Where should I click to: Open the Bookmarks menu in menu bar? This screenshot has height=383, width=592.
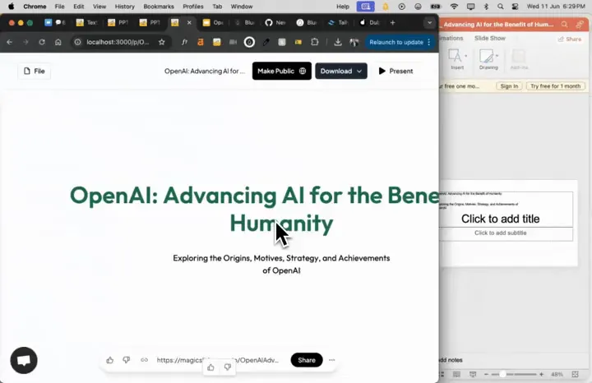pyautogui.click(x=159, y=7)
